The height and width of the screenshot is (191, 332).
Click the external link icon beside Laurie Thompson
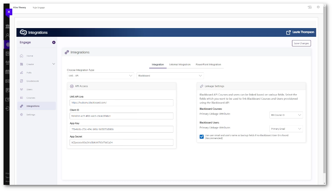[x=288, y=32]
